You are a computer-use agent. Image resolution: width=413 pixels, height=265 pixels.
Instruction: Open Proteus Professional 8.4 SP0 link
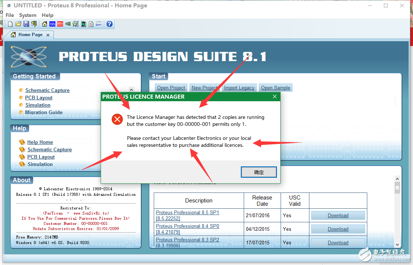click(187, 229)
